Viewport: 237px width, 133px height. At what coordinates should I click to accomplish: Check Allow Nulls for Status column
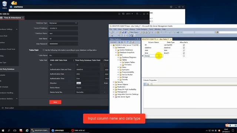point(184,56)
